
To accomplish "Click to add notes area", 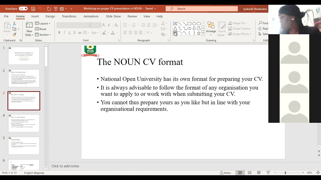I will click(x=65, y=166).
